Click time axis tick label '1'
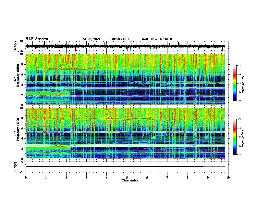 46,178
